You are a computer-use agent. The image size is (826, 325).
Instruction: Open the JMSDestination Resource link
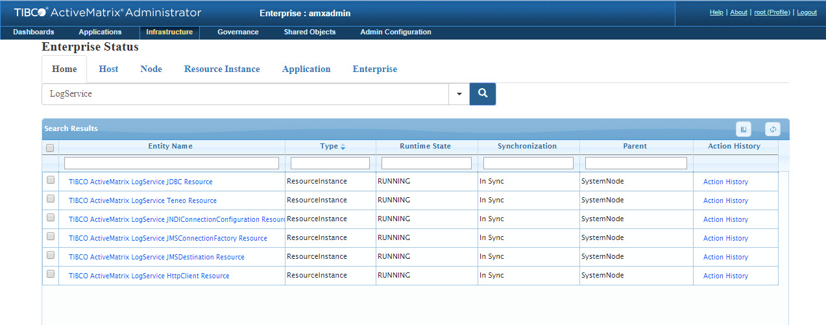click(x=156, y=257)
